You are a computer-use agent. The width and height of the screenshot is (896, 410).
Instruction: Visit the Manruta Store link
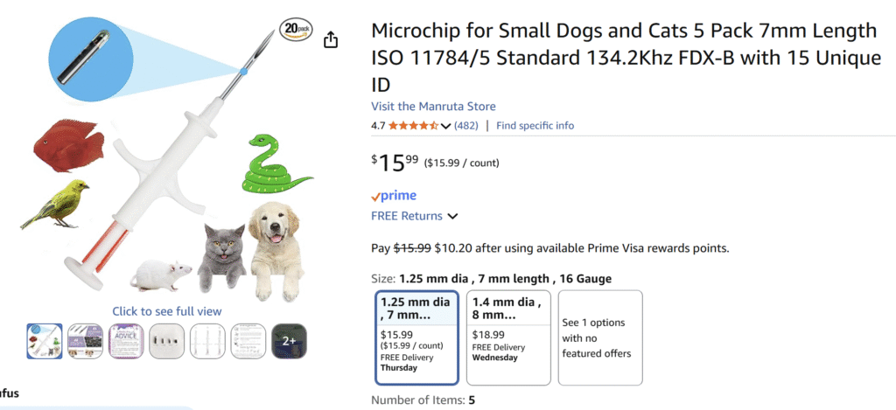(x=433, y=107)
